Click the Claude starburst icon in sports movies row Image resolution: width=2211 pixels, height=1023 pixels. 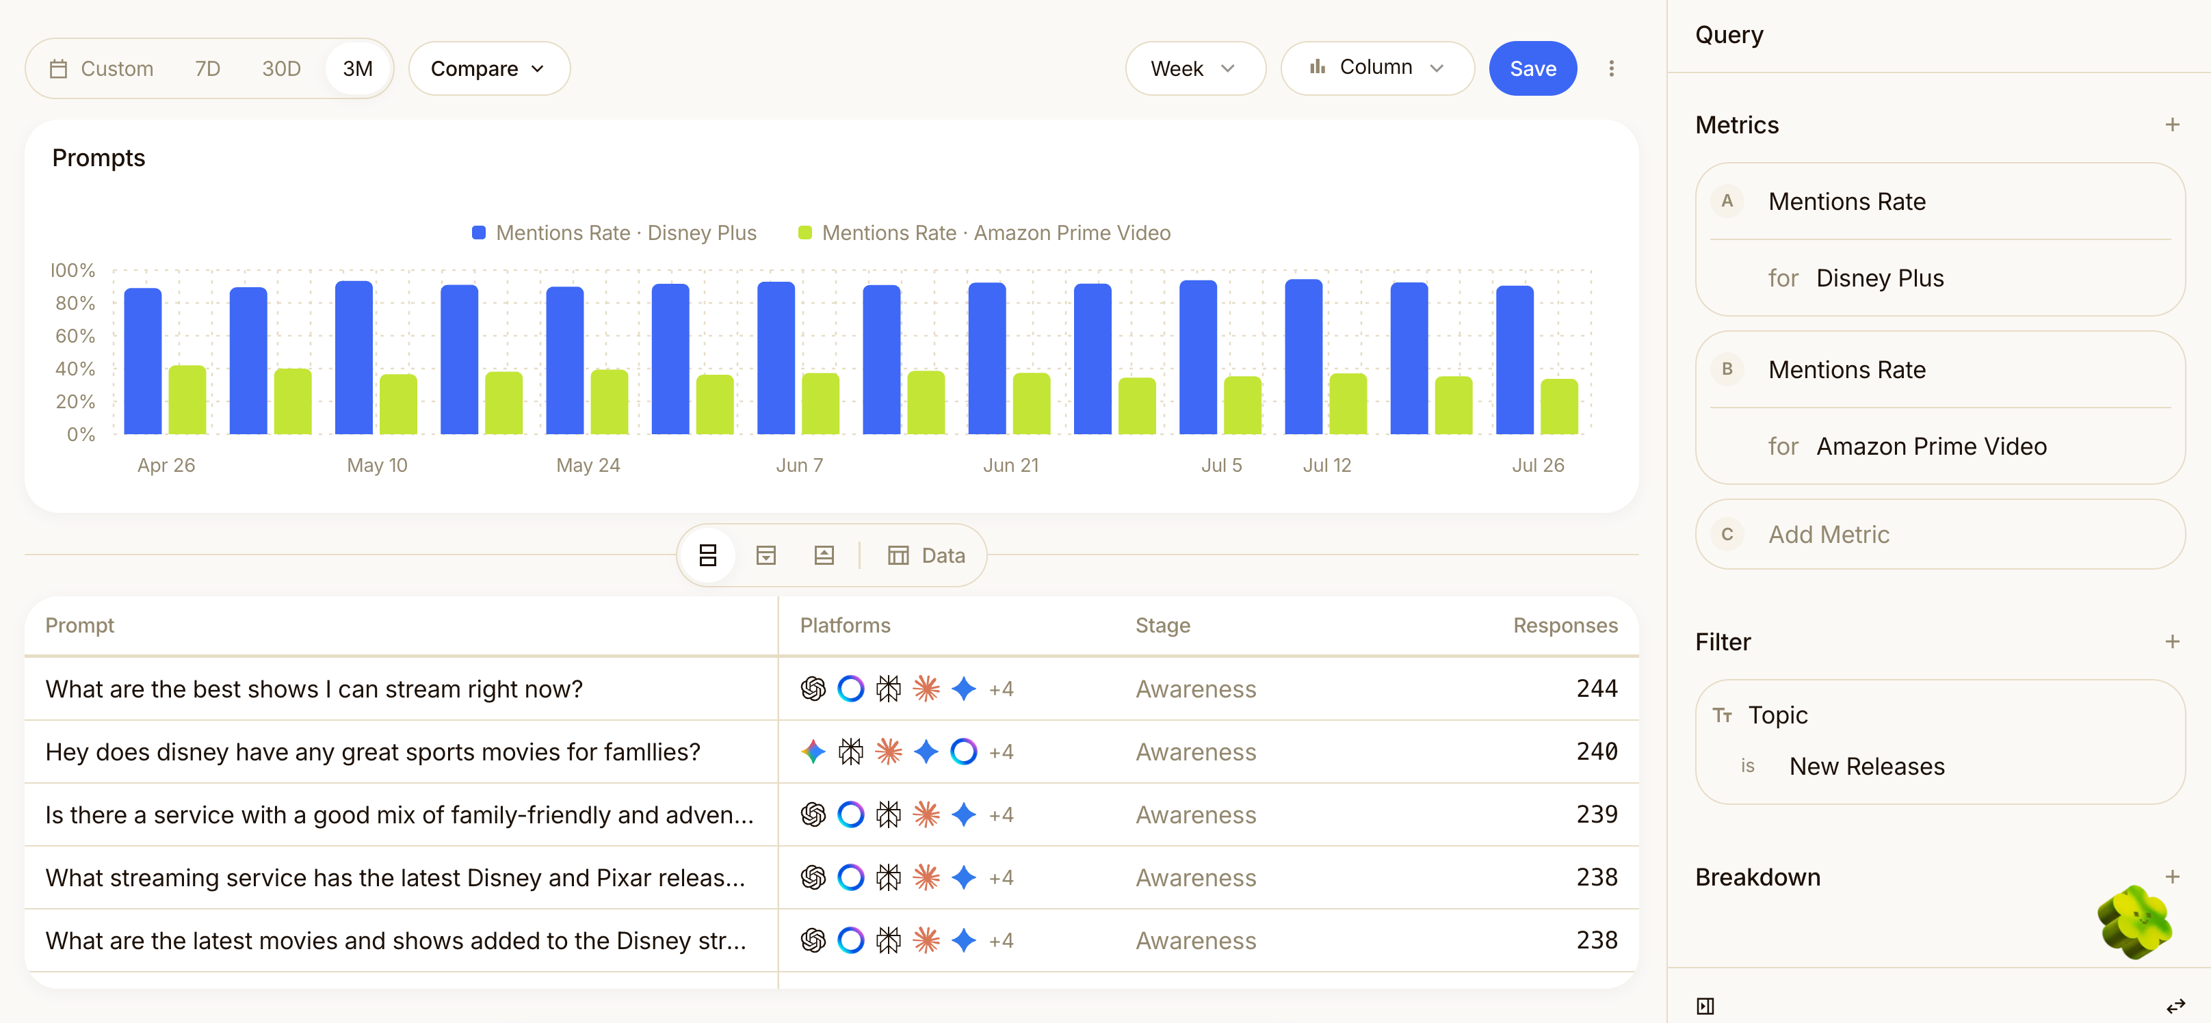[889, 752]
